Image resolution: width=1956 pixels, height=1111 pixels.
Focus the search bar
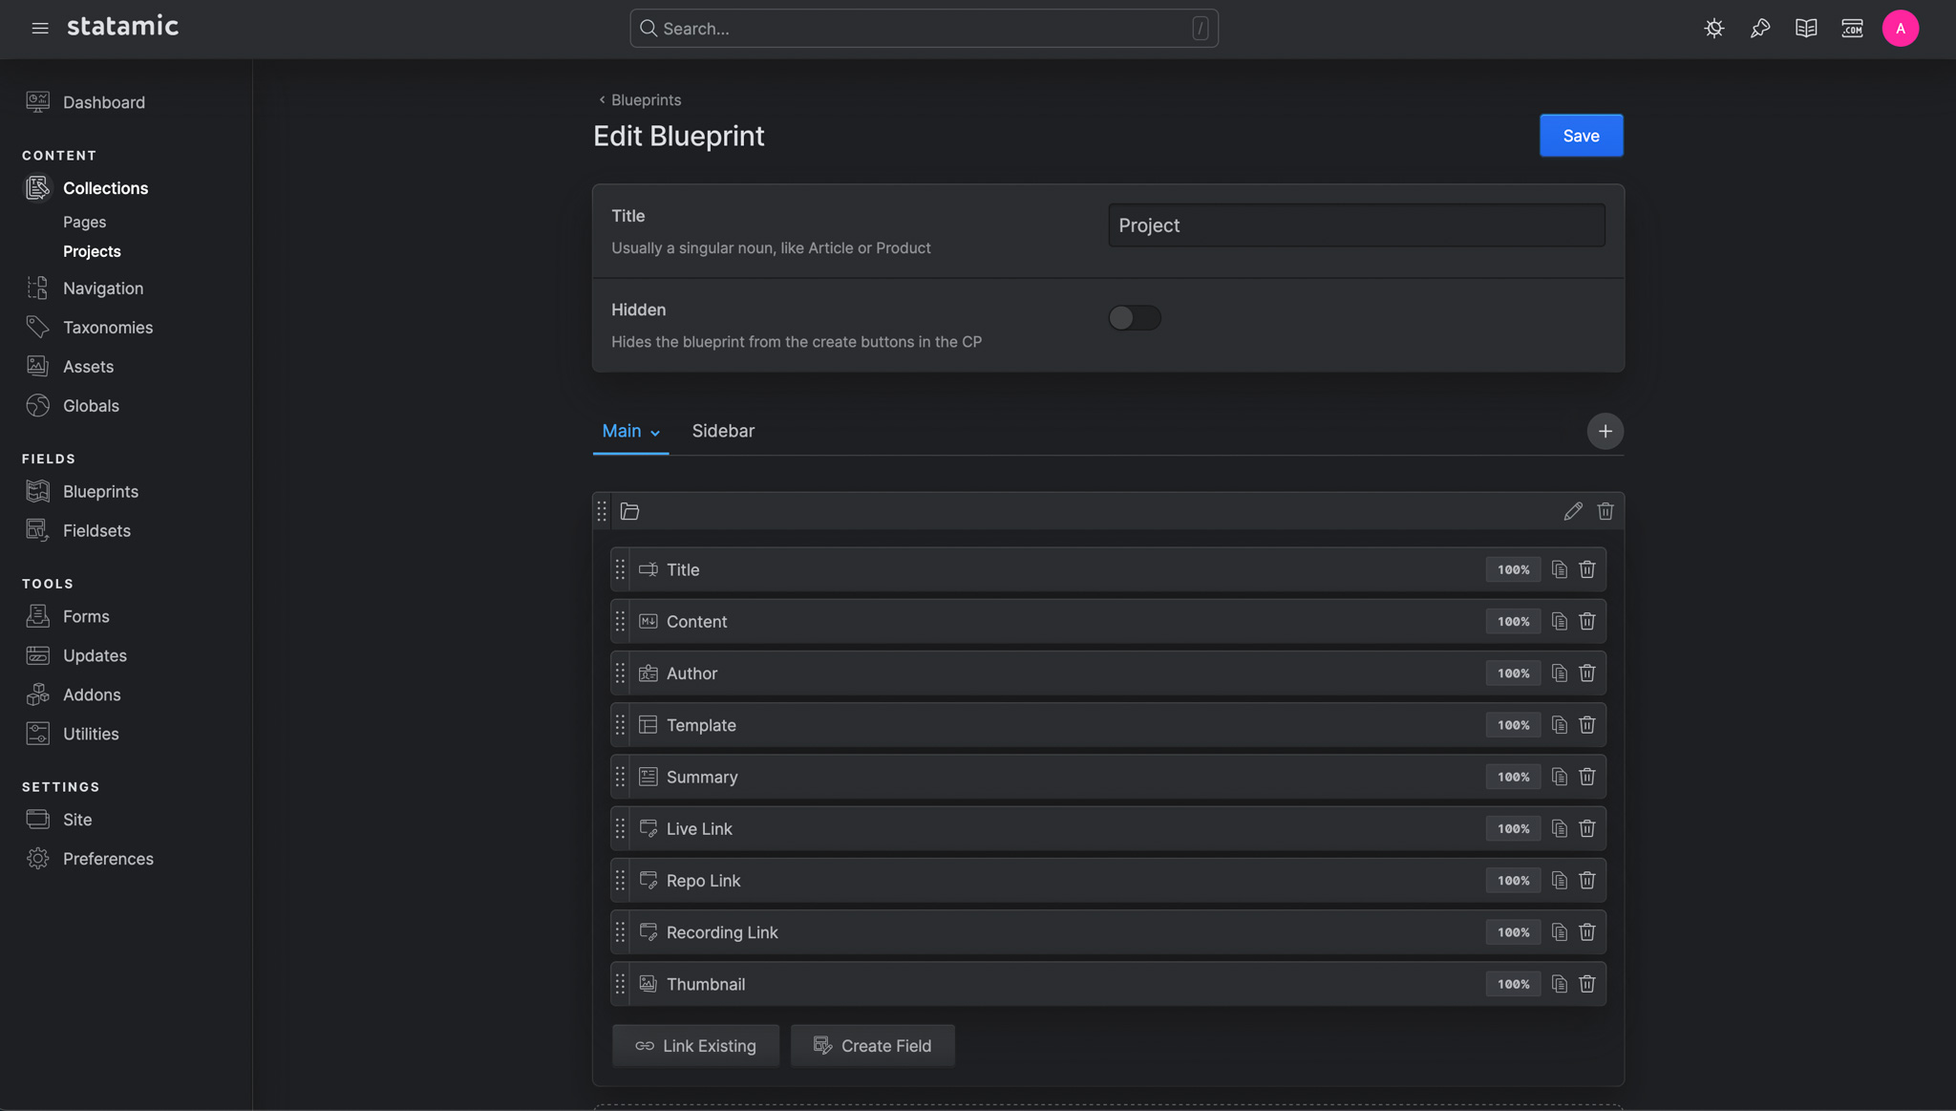pyautogui.click(x=924, y=29)
